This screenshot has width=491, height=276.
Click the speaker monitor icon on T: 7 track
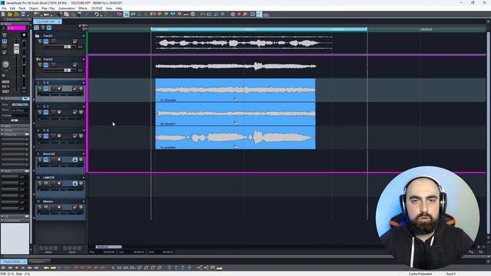[x=60, y=112]
